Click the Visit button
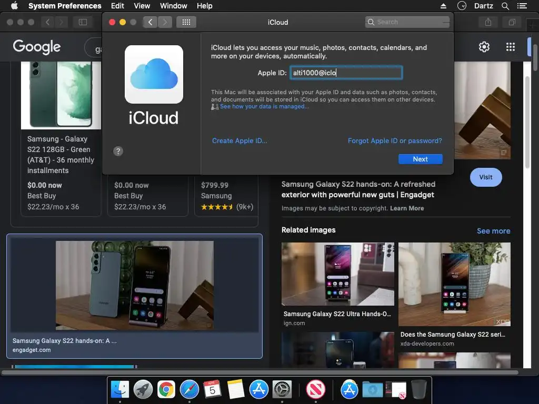Viewport: 539px width, 404px height. pyautogui.click(x=486, y=177)
